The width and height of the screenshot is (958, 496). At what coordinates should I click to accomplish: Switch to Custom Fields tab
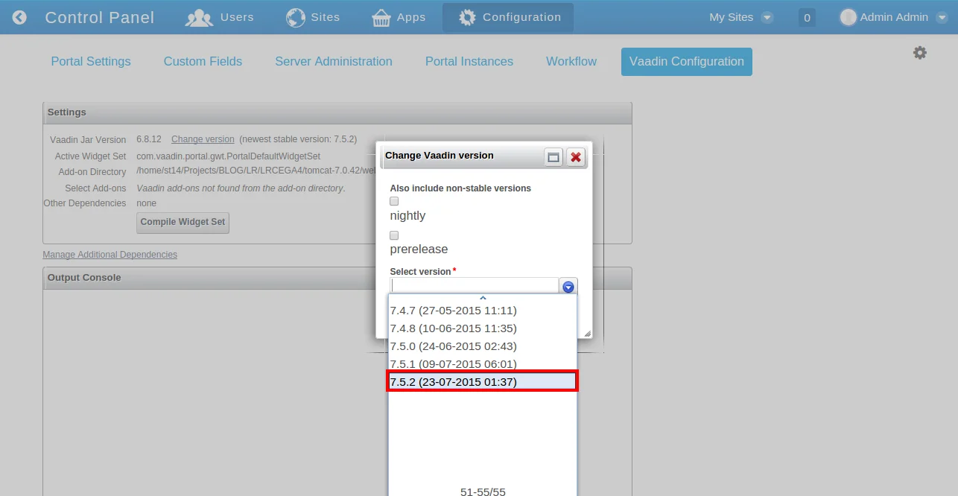(203, 62)
